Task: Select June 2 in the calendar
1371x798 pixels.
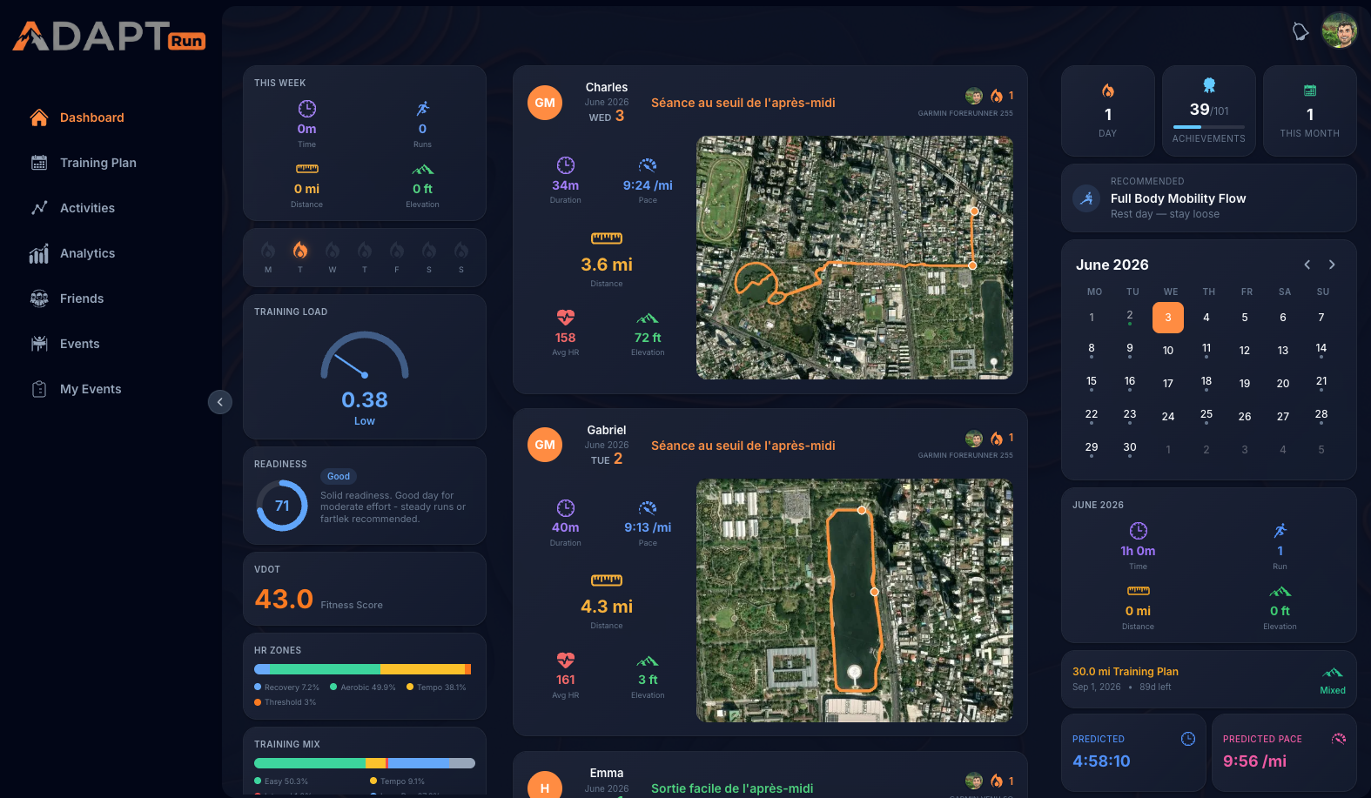Action: click(x=1130, y=318)
